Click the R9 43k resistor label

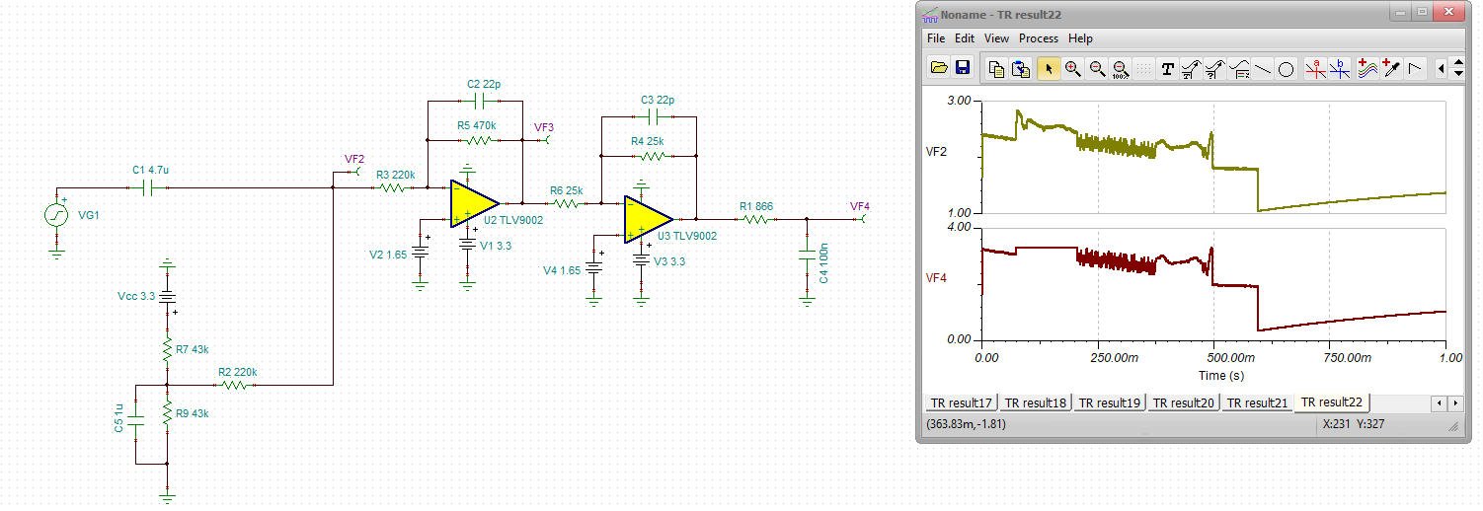(192, 412)
